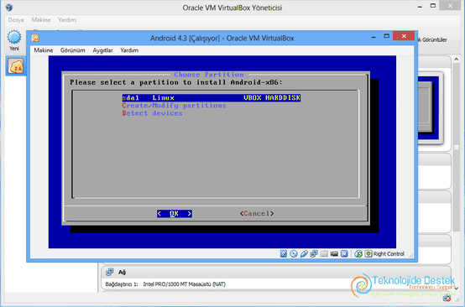Click the Android VM window title icon

pos(35,39)
